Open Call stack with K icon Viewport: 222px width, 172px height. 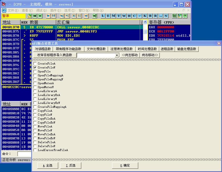point(145,16)
